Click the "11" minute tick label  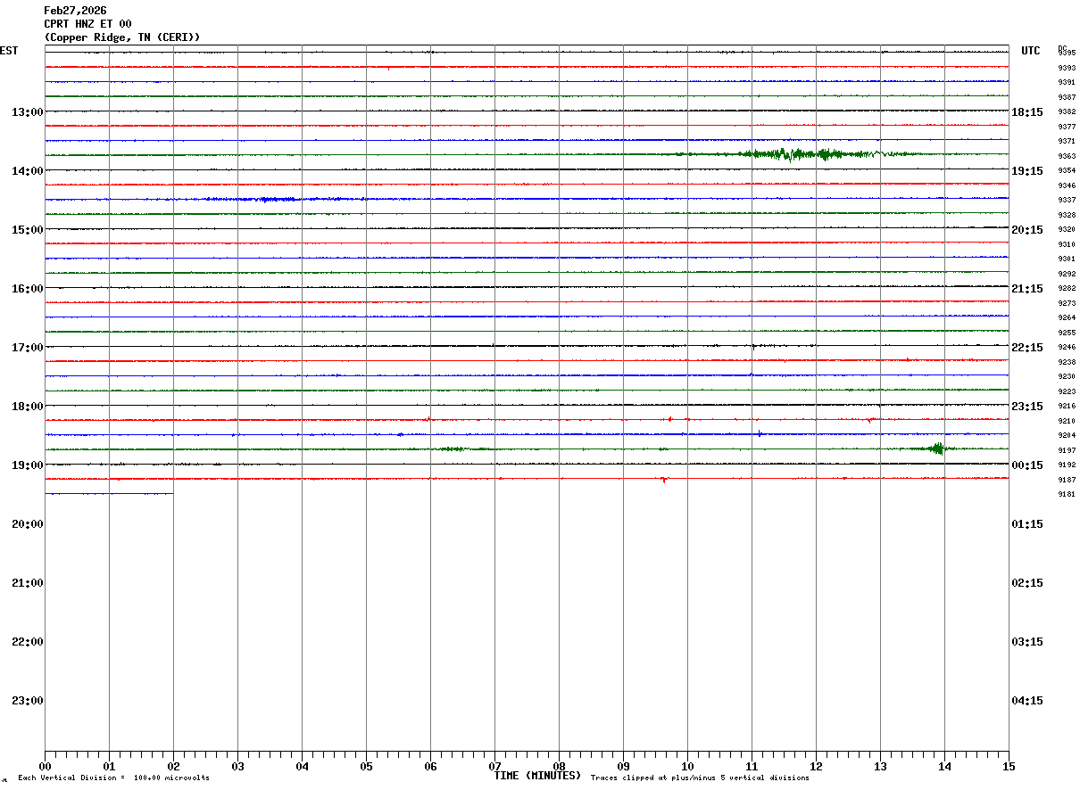(752, 766)
